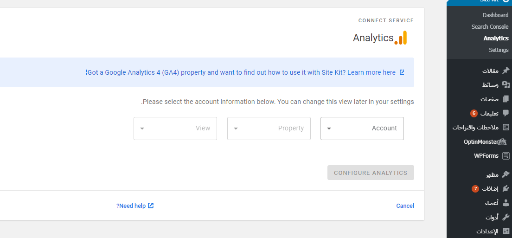
Task: Open the Account dropdown
Action: tap(362, 129)
